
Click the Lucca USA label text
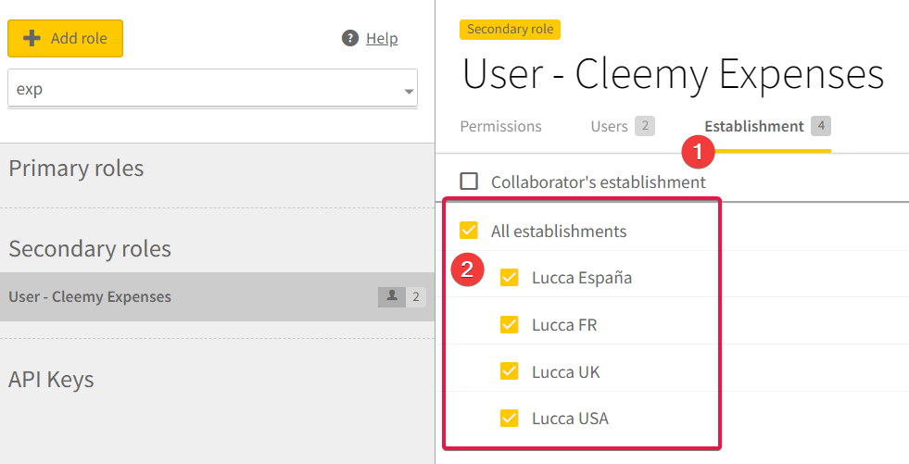(x=571, y=419)
